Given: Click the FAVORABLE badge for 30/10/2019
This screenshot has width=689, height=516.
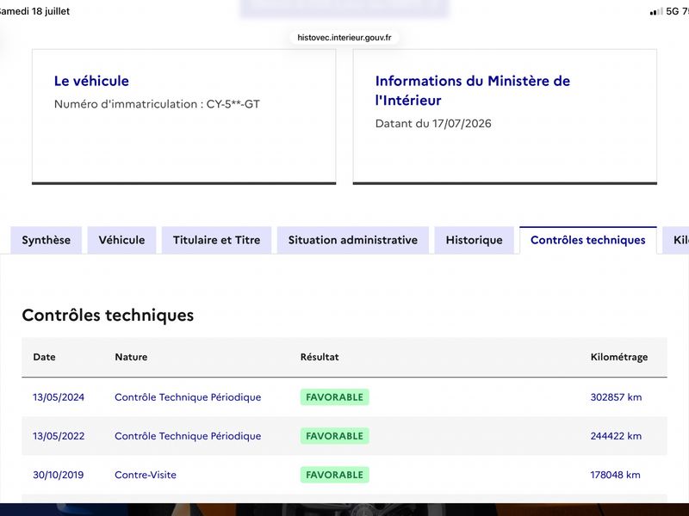Looking at the screenshot, I should (x=334, y=475).
